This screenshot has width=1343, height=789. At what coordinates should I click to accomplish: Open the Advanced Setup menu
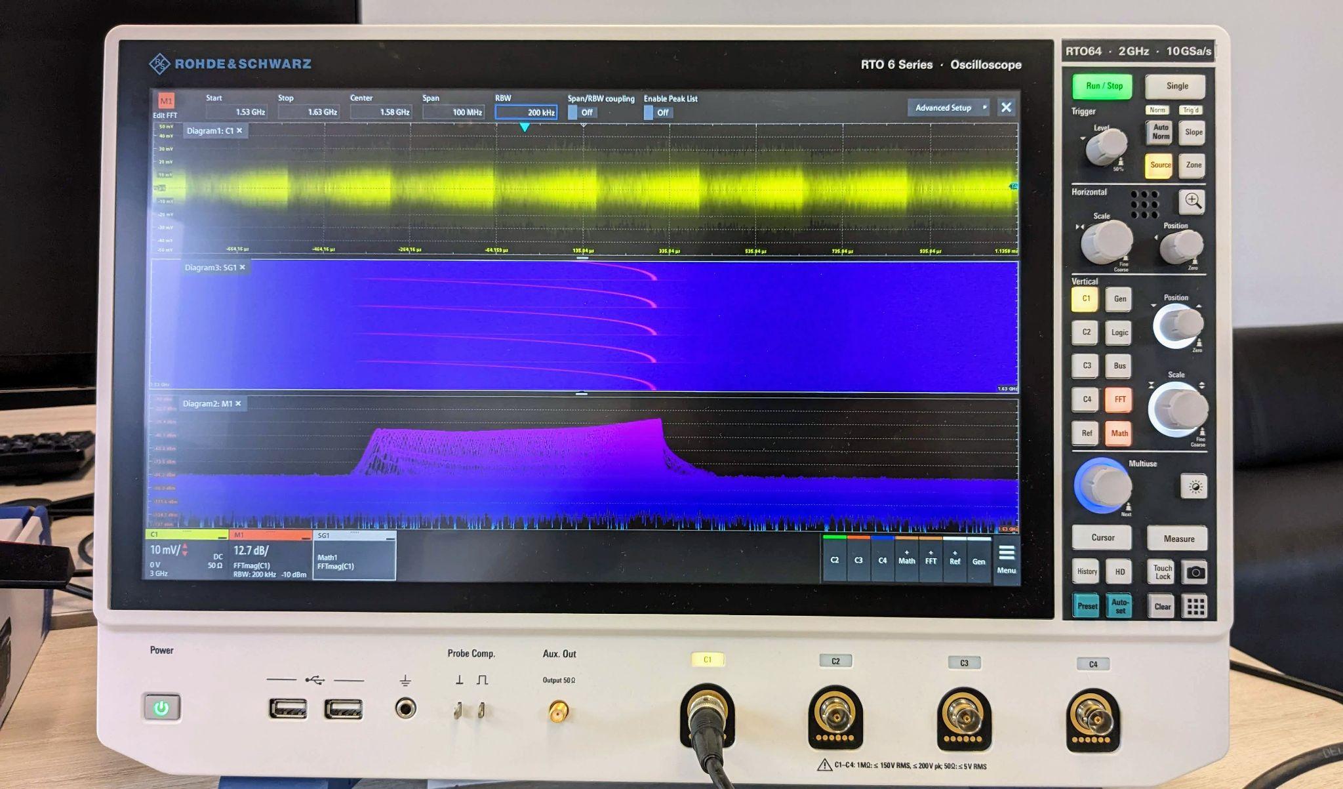coord(948,108)
